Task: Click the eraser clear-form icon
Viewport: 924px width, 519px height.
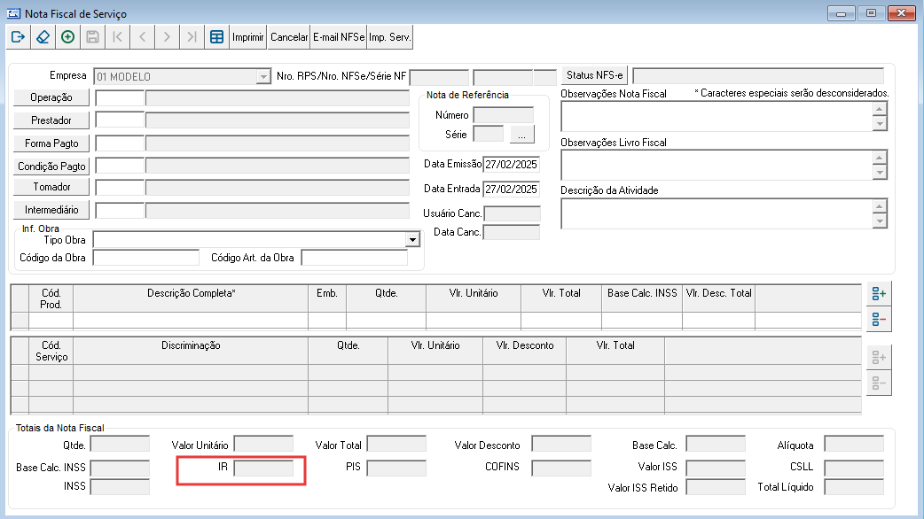Action: pyautogui.click(x=43, y=37)
